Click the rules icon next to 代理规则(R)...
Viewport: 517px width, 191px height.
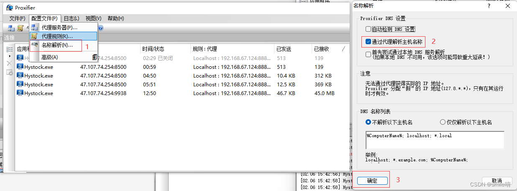(x=34, y=36)
